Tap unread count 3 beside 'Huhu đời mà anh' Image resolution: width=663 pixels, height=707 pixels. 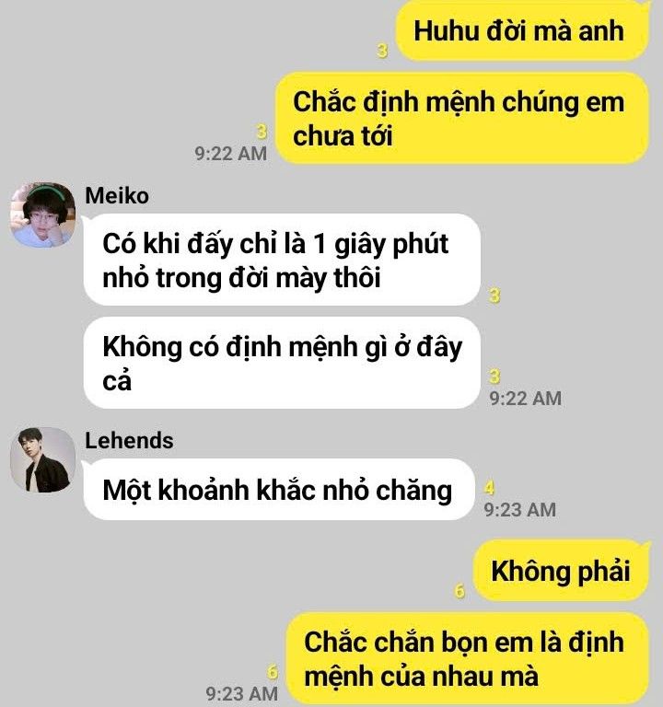382,51
